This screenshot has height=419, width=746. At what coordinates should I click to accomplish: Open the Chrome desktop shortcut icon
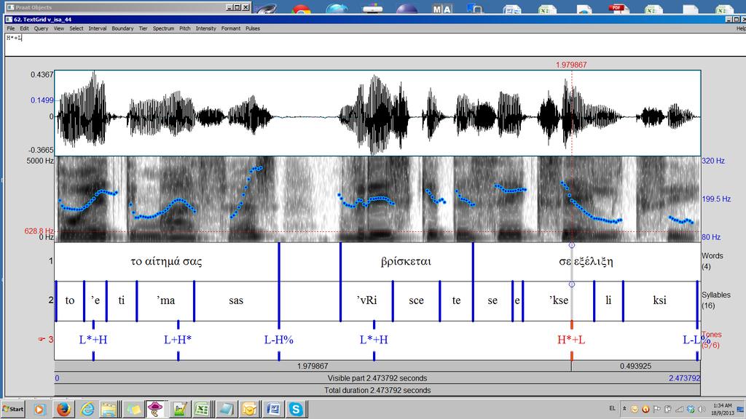[301, 8]
